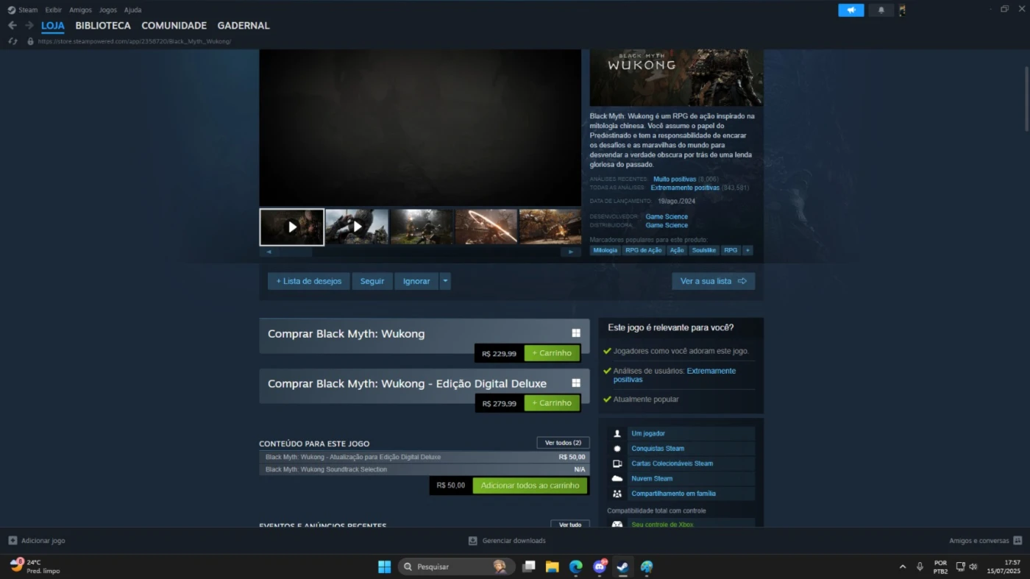This screenshot has height=579, width=1030.
Task: Open the announcements megaphone button
Action: (851, 10)
